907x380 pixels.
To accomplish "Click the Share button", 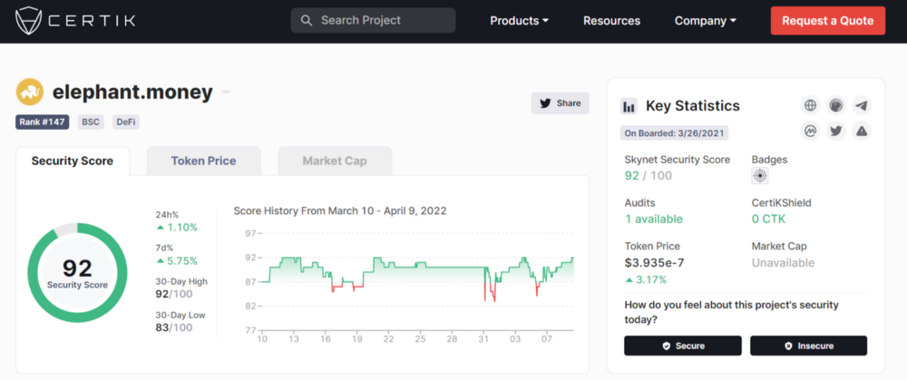I will (x=560, y=103).
